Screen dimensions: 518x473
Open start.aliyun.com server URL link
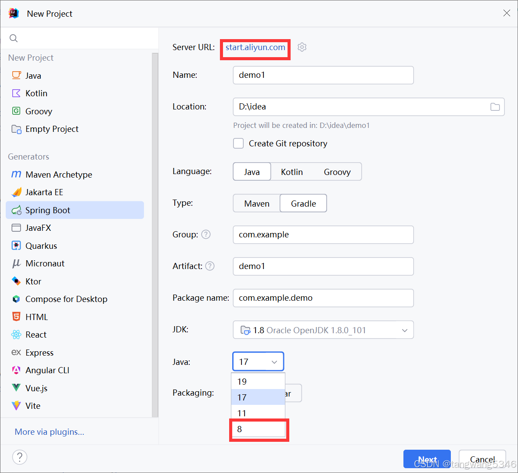[x=255, y=47]
